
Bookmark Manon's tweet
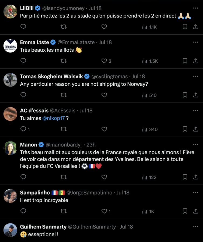pyautogui.click(x=185, y=177)
